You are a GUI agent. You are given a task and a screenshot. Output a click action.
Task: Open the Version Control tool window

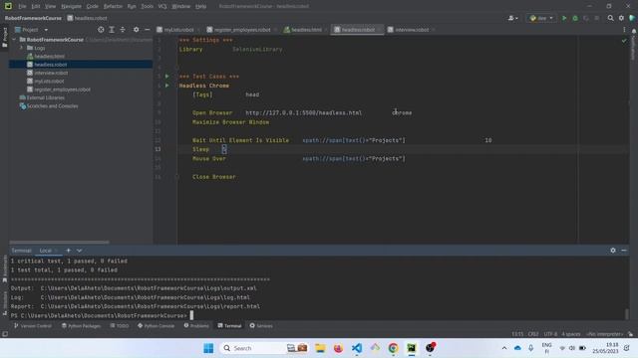(x=33, y=326)
